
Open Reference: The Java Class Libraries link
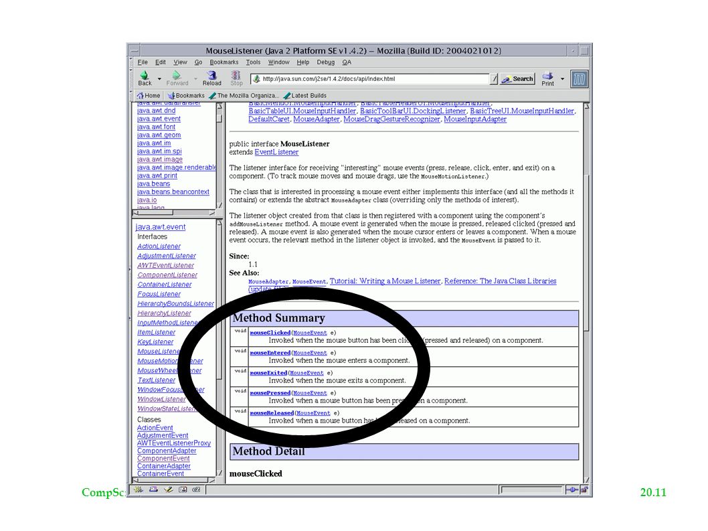click(501, 281)
